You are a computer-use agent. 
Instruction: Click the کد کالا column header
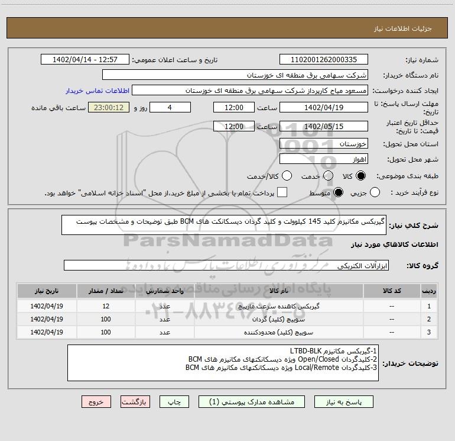pos(392,291)
